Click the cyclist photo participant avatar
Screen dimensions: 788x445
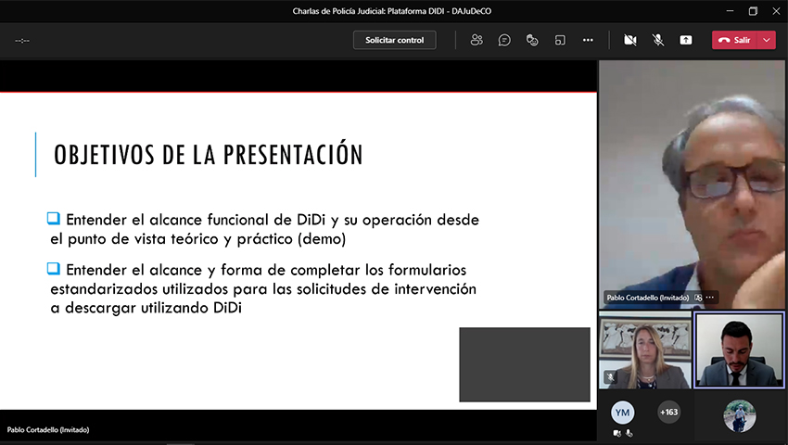point(739,416)
